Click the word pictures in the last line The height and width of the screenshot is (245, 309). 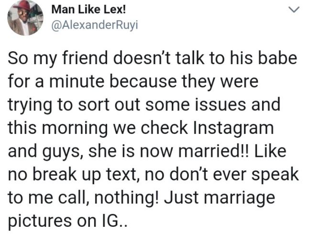coord(40,222)
